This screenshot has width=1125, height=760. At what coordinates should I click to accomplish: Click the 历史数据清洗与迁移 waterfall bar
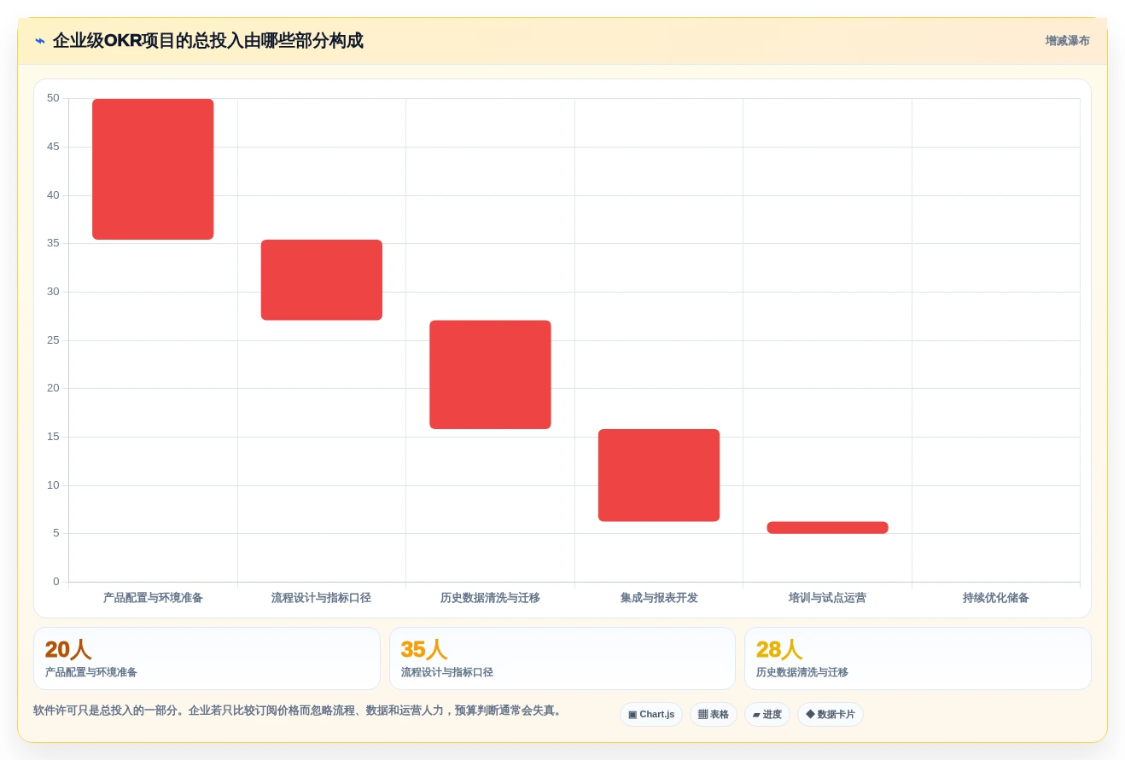click(x=490, y=374)
